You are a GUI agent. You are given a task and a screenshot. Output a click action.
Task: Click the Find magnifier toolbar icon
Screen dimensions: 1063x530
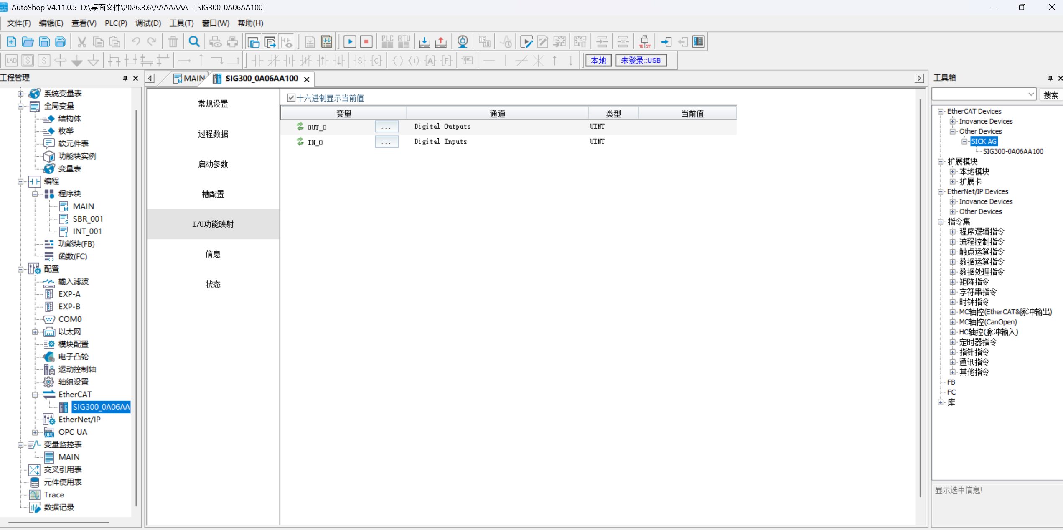point(194,41)
